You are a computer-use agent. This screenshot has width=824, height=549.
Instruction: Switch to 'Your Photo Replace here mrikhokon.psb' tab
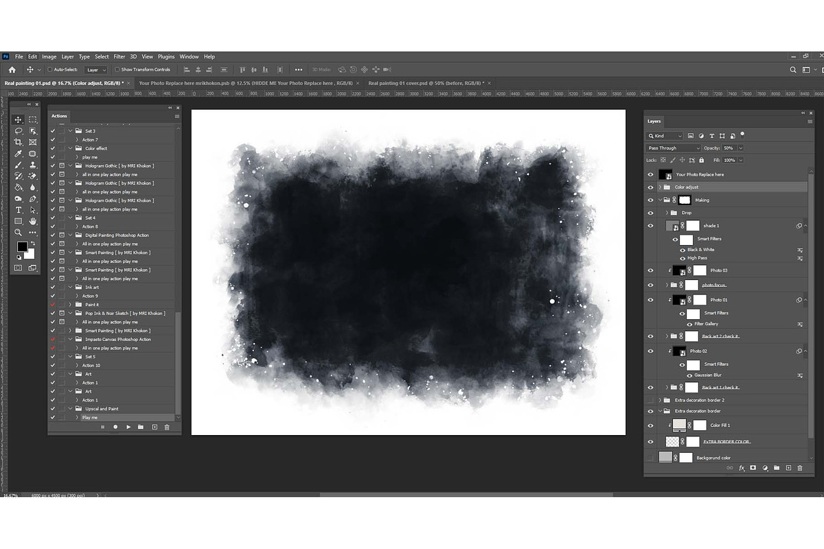pos(246,83)
